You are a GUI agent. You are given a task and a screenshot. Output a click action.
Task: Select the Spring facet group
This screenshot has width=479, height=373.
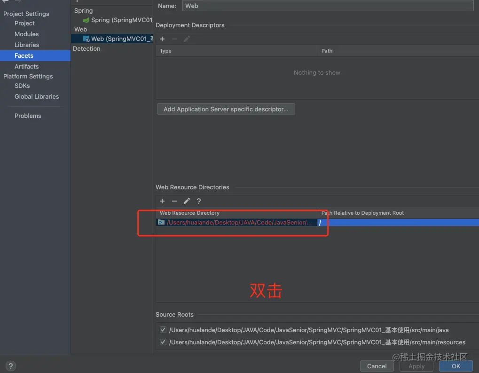pos(83,11)
